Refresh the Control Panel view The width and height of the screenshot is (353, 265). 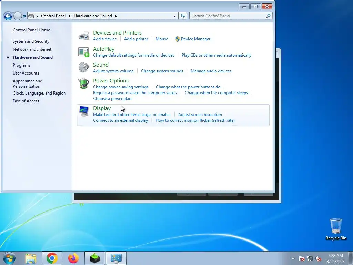coord(183,16)
